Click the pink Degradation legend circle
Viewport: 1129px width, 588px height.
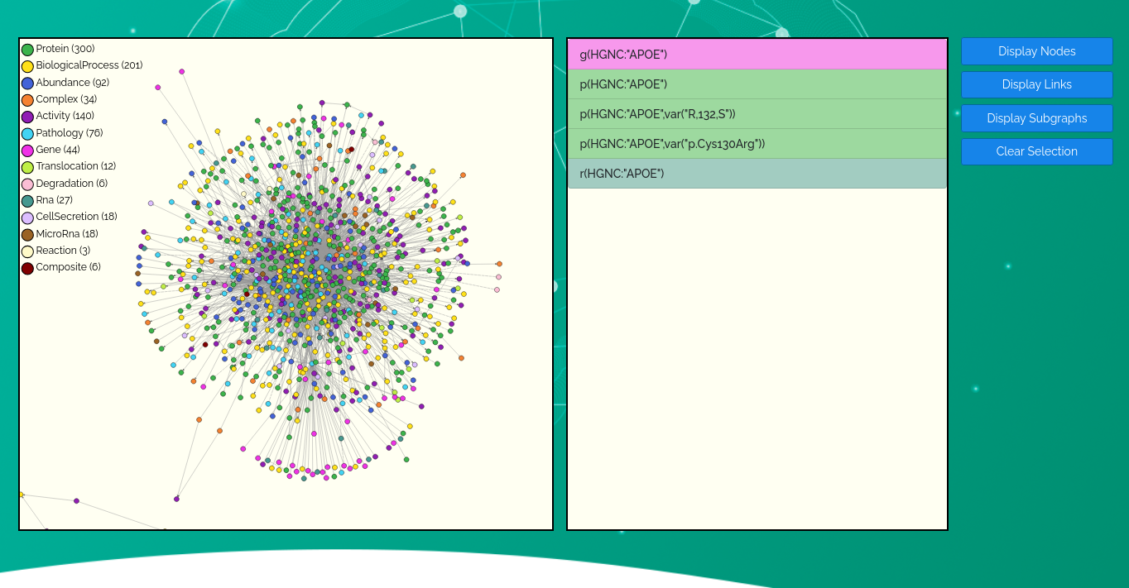[27, 184]
